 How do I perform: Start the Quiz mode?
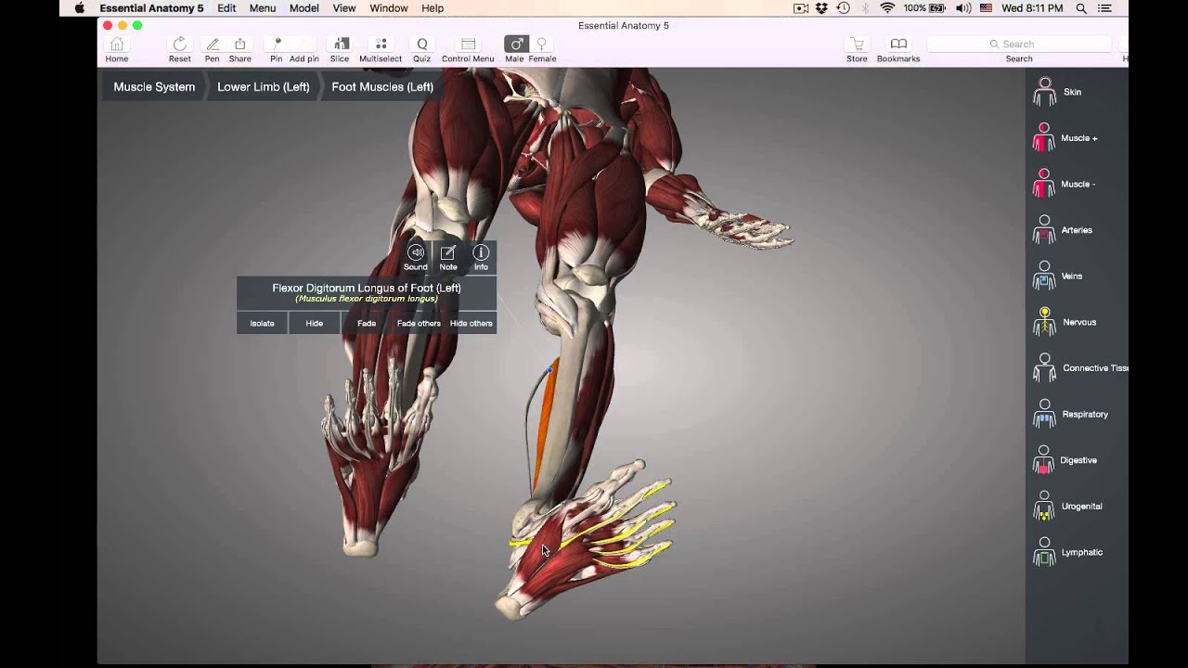[422, 49]
